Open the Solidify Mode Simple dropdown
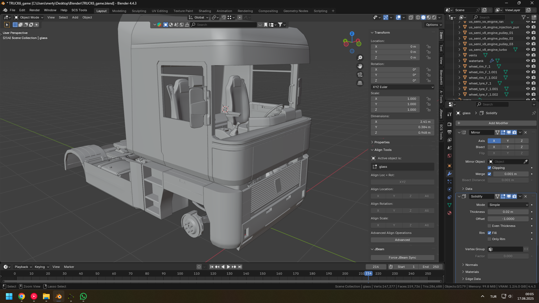Screen dimensions: 539x303 tap(508, 205)
